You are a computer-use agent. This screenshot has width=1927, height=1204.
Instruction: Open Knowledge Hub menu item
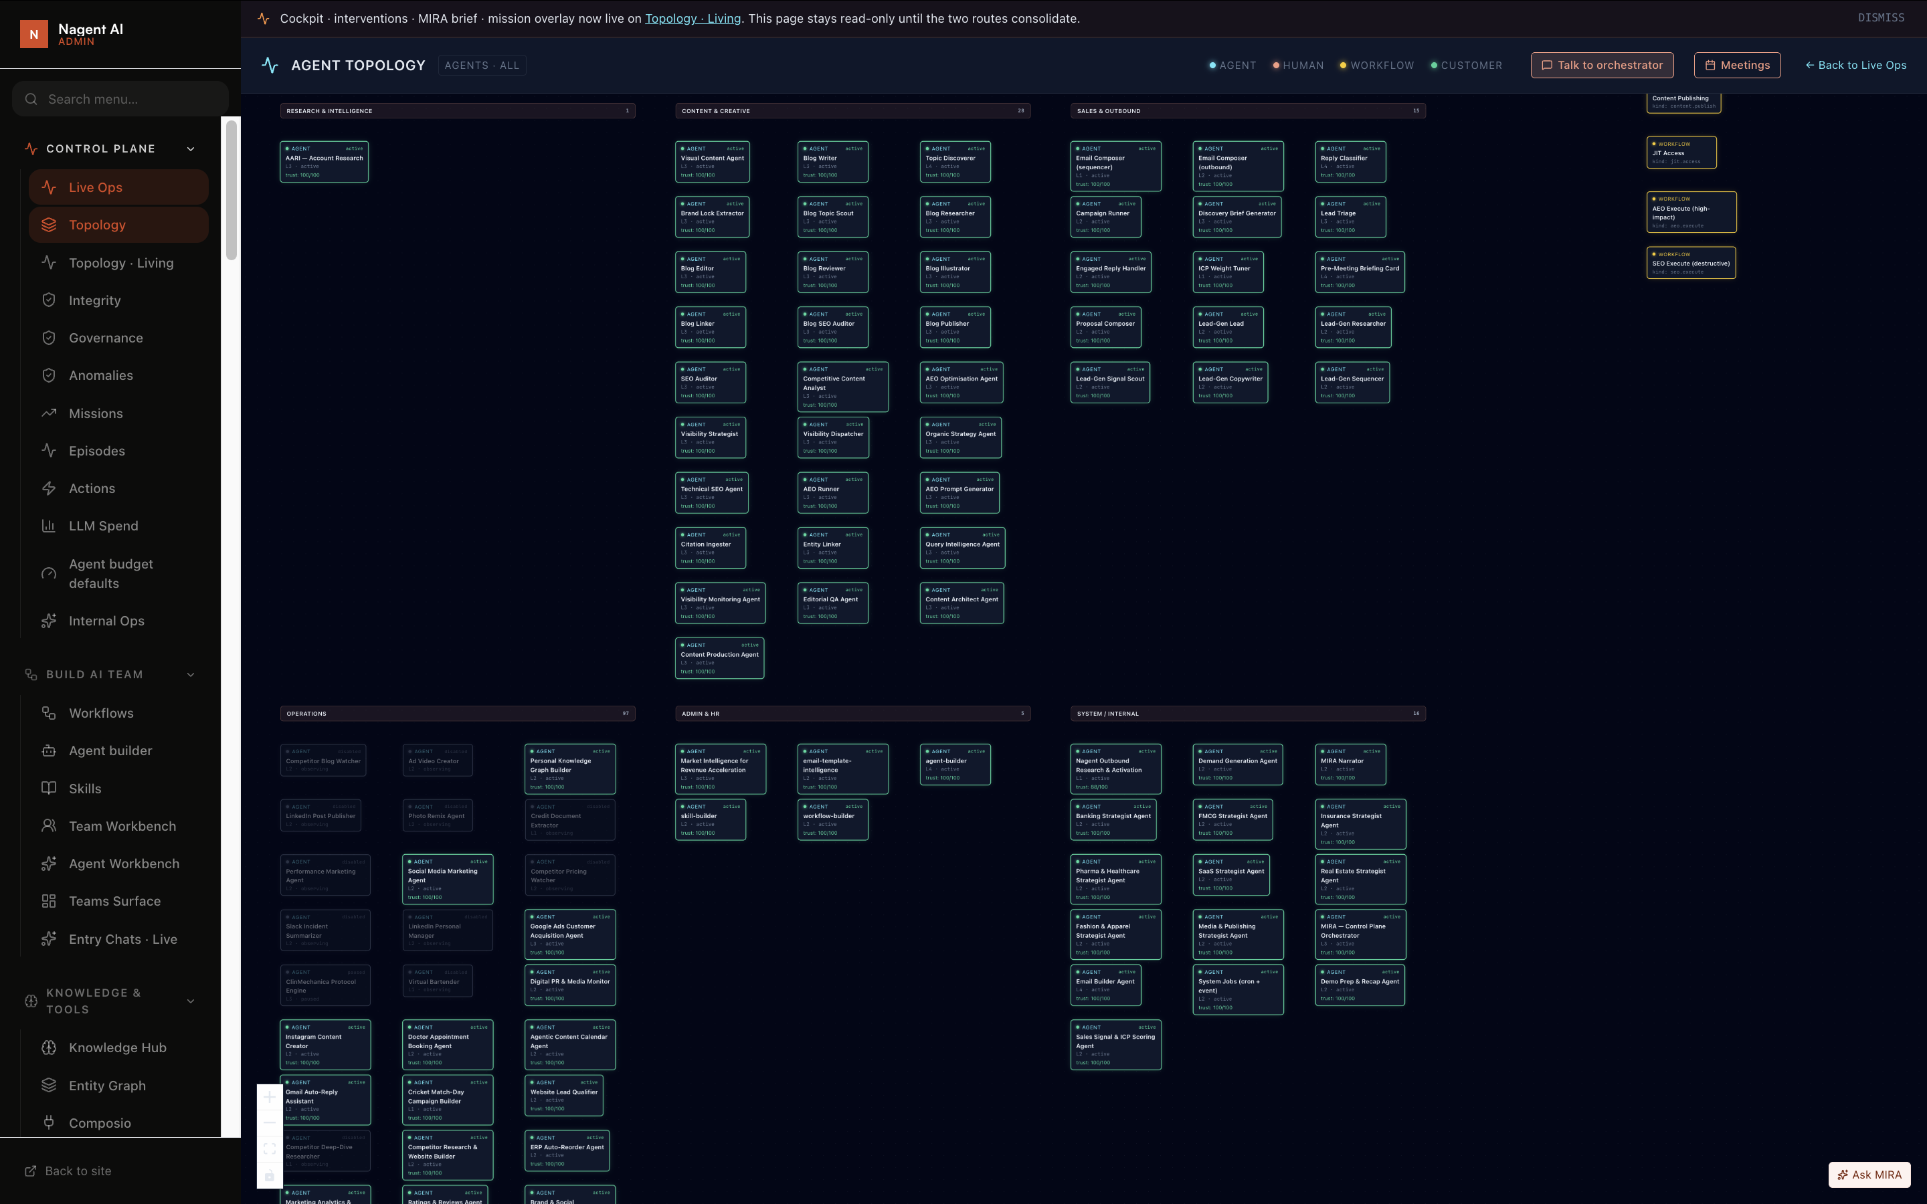[x=118, y=1047]
